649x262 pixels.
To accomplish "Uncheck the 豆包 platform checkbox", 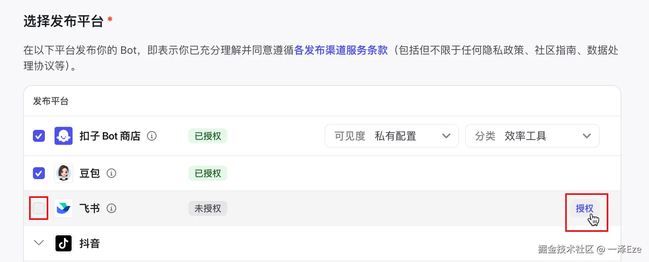I will click(39, 173).
